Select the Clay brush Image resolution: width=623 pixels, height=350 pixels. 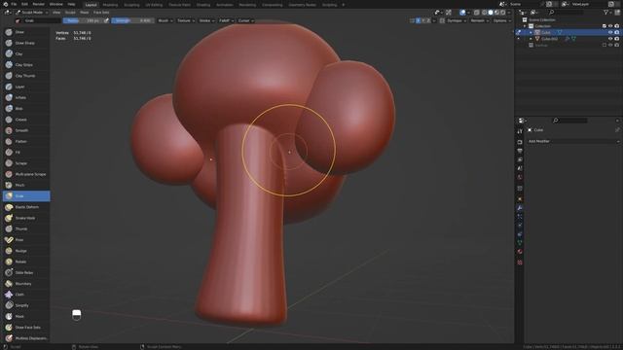[26, 53]
